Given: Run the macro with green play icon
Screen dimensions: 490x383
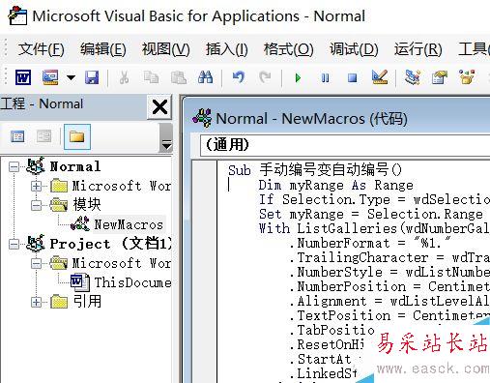Looking at the screenshot, I should (298, 77).
